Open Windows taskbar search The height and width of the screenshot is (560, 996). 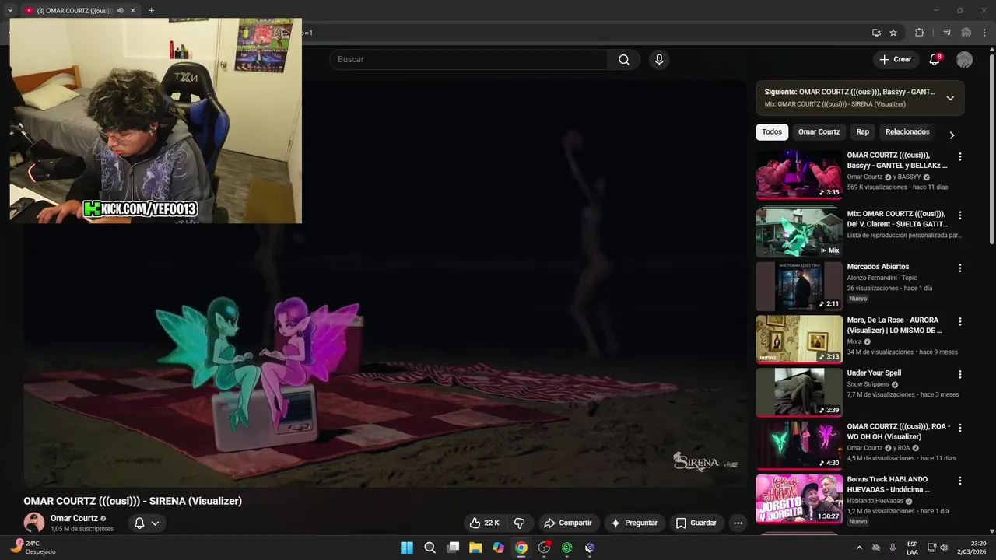click(x=430, y=548)
